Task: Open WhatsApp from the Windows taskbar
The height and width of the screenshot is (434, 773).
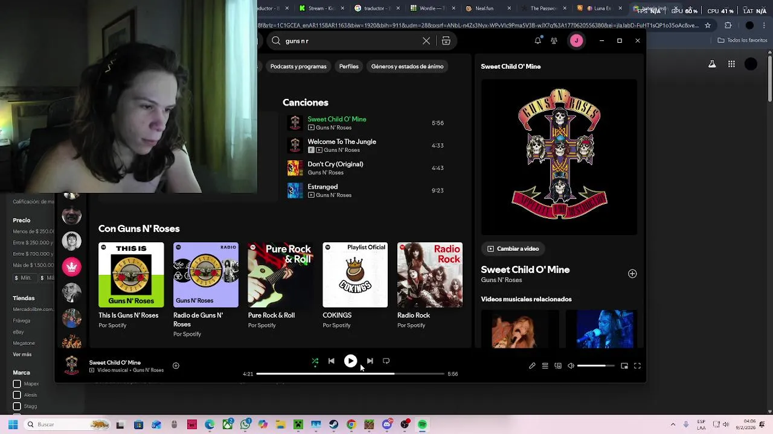Action: pyautogui.click(x=245, y=424)
